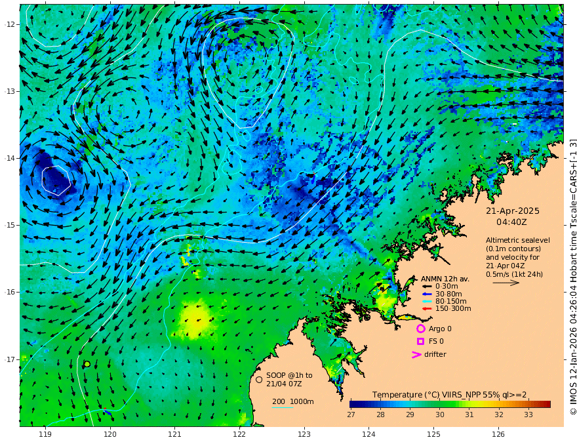Viewport: 577px width, 446px height.
Task: Click the longitude label 122
Action: [239, 435]
